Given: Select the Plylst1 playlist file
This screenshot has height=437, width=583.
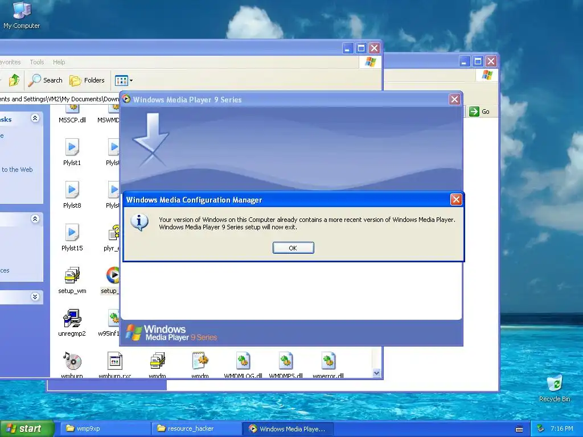Looking at the screenshot, I should [x=72, y=152].
